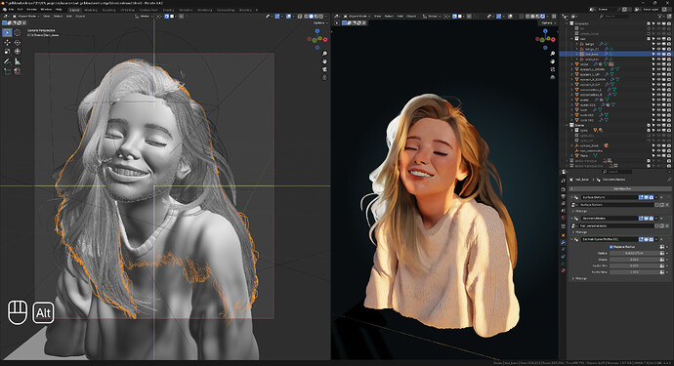Switch to the Sculpting workspace tab
This screenshot has height=366, width=674.
tap(108, 10)
